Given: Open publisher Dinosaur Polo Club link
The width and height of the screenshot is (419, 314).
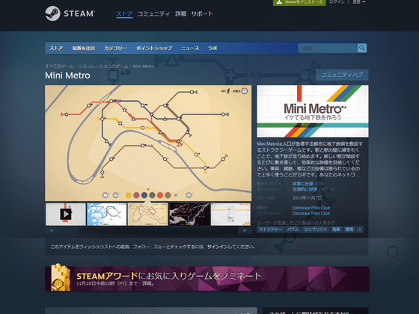Looking at the screenshot, I should 311,213.
